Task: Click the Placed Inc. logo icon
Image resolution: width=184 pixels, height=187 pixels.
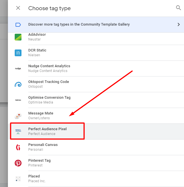Action: (x=18, y=179)
